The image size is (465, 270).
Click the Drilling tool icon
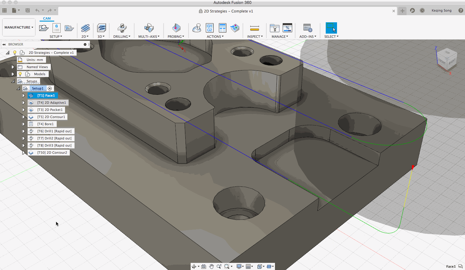122,28
